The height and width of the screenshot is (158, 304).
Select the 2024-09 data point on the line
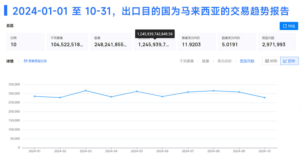[x=239, y=92]
